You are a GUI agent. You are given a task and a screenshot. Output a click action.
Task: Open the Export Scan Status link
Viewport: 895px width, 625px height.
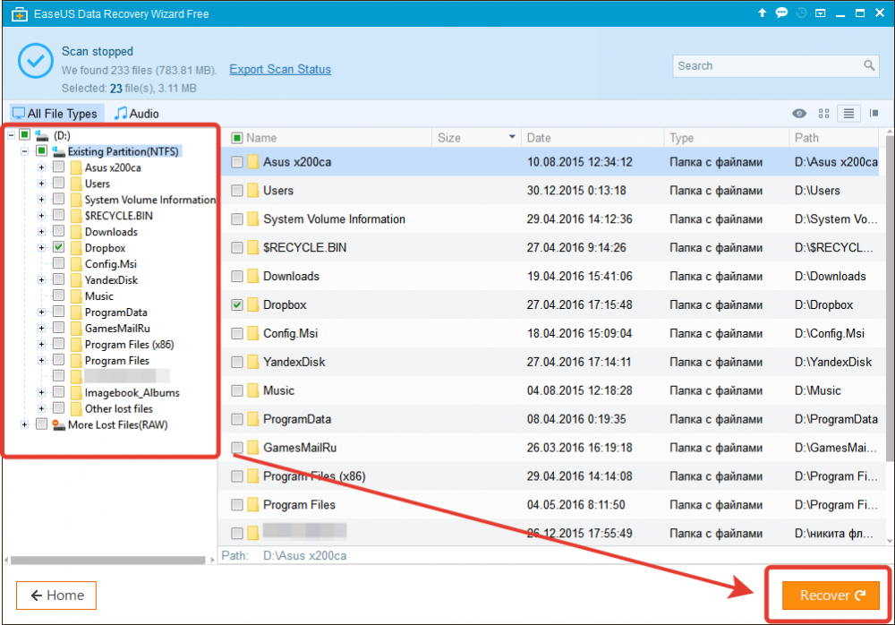coord(280,70)
